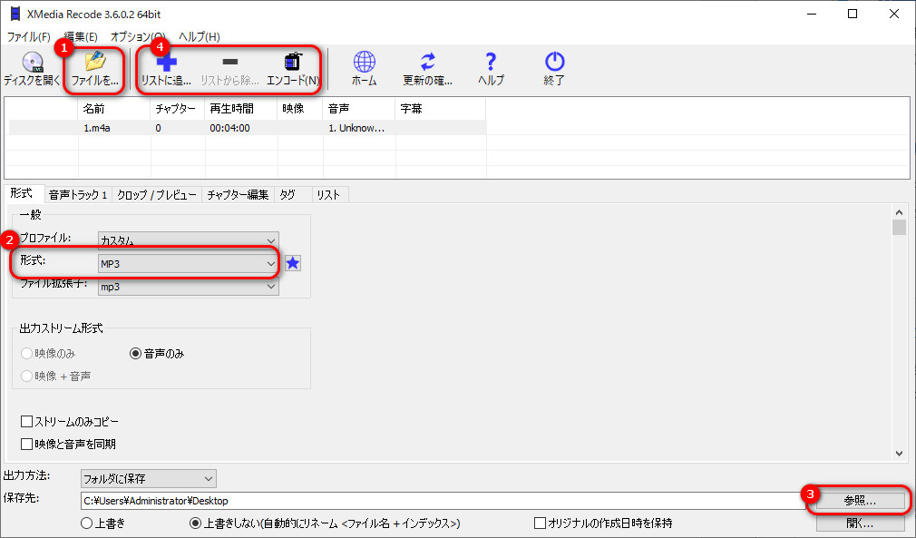Click the scrollbar up arrow in settings panel
The height and width of the screenshot is (538, 916).
click(899, 212)
